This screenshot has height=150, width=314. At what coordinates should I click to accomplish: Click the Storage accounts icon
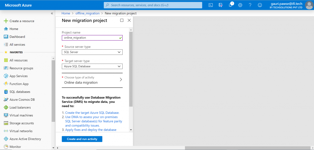coord(6,123)
